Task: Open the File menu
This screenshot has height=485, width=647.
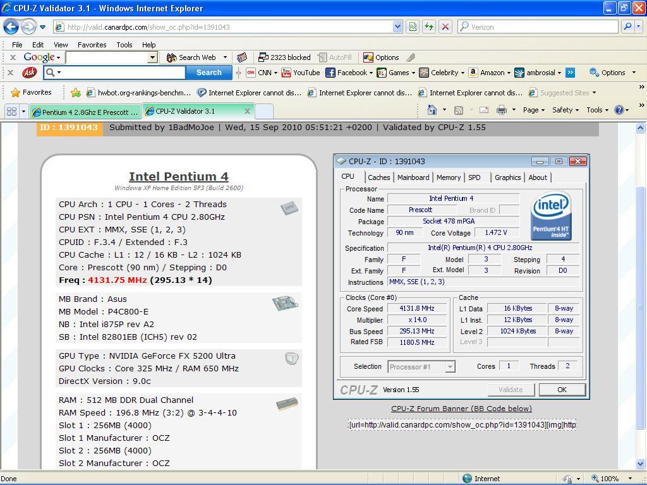Action: pyautogui.click(x=17, y=45)
